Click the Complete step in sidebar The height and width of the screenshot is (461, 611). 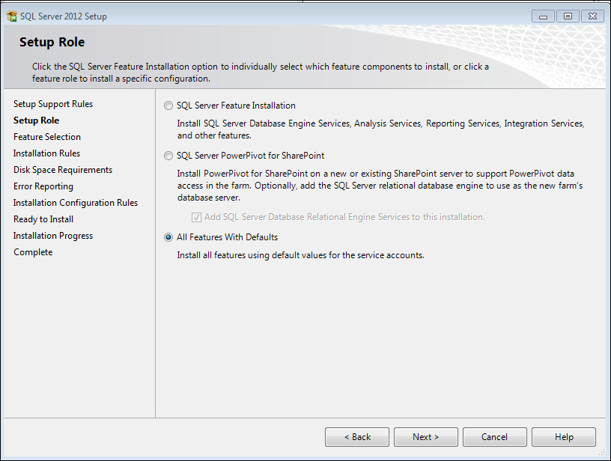[33, 252]
